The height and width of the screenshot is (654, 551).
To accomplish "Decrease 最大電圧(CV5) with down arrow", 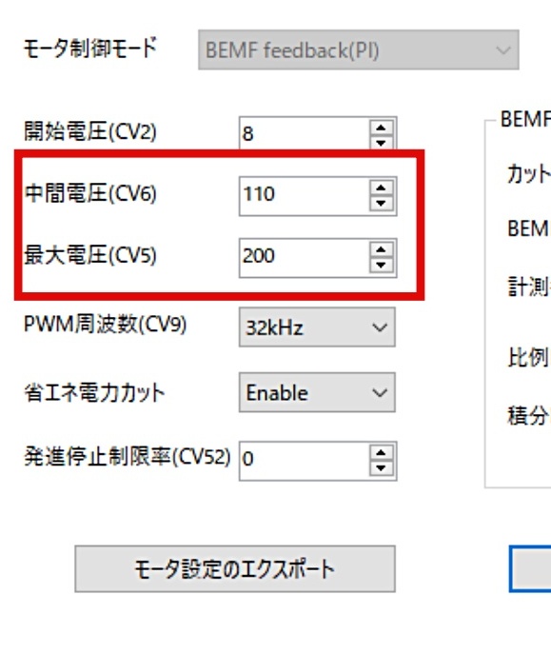I will click(x=381, y=266).
